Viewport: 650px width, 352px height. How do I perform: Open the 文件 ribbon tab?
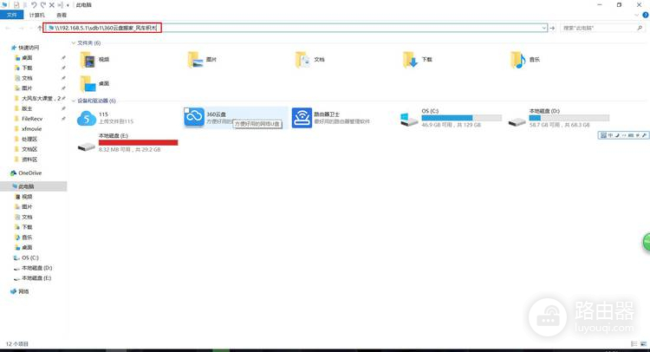click(11, 15)
